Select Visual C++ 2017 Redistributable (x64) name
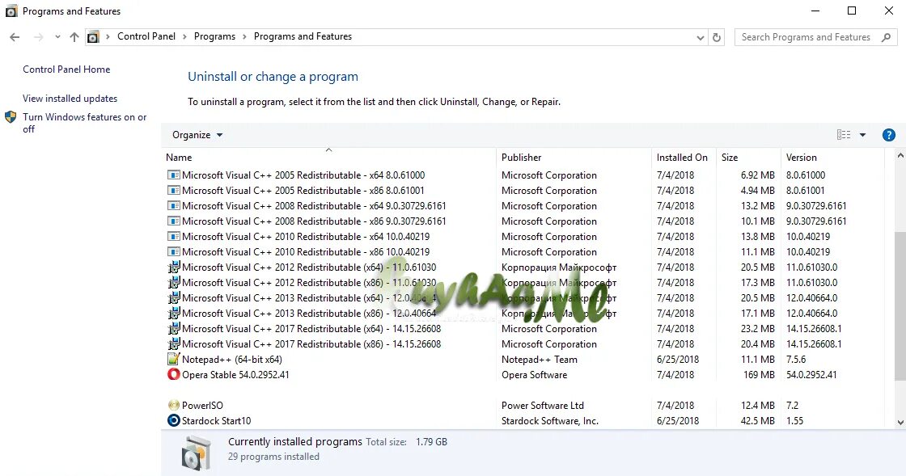 [311, 329]
